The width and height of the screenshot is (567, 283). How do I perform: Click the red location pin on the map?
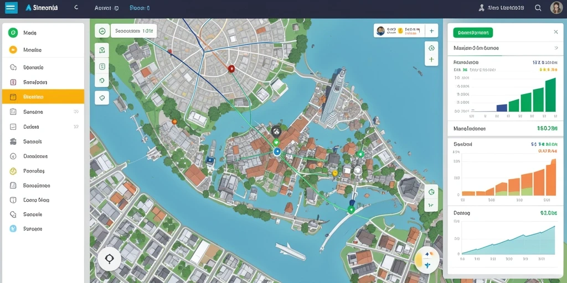[x=231, y=69]
